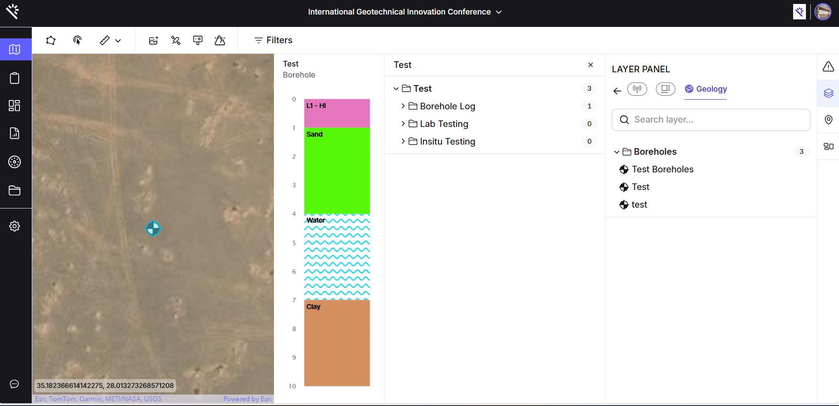839x406 pixels.
Task: Open the dashboard grid icon in sidebar
Action: click(15, 106)
